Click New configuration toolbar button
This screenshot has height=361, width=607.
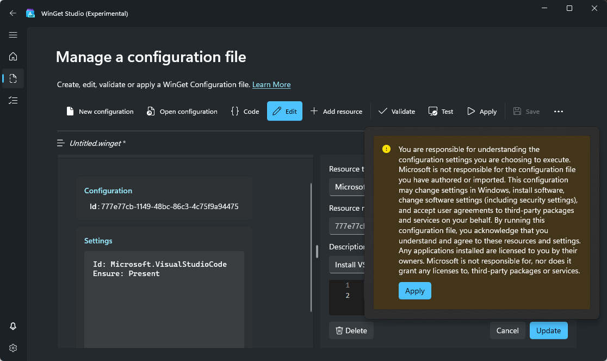[100, 111]
